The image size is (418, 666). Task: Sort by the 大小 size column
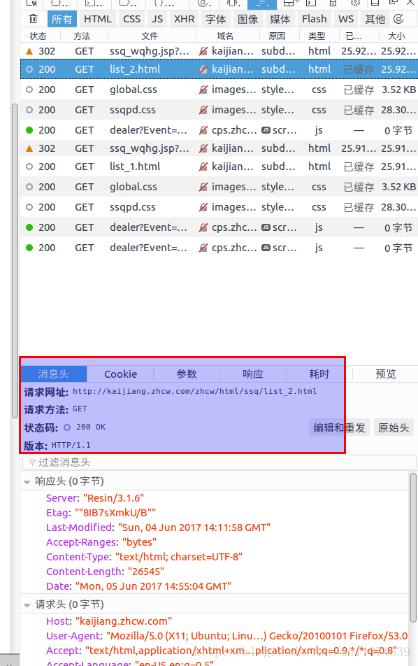[x=396, y=36]
